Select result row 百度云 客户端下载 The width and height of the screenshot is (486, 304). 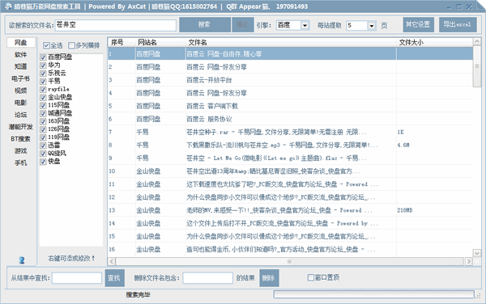(291, 106)
